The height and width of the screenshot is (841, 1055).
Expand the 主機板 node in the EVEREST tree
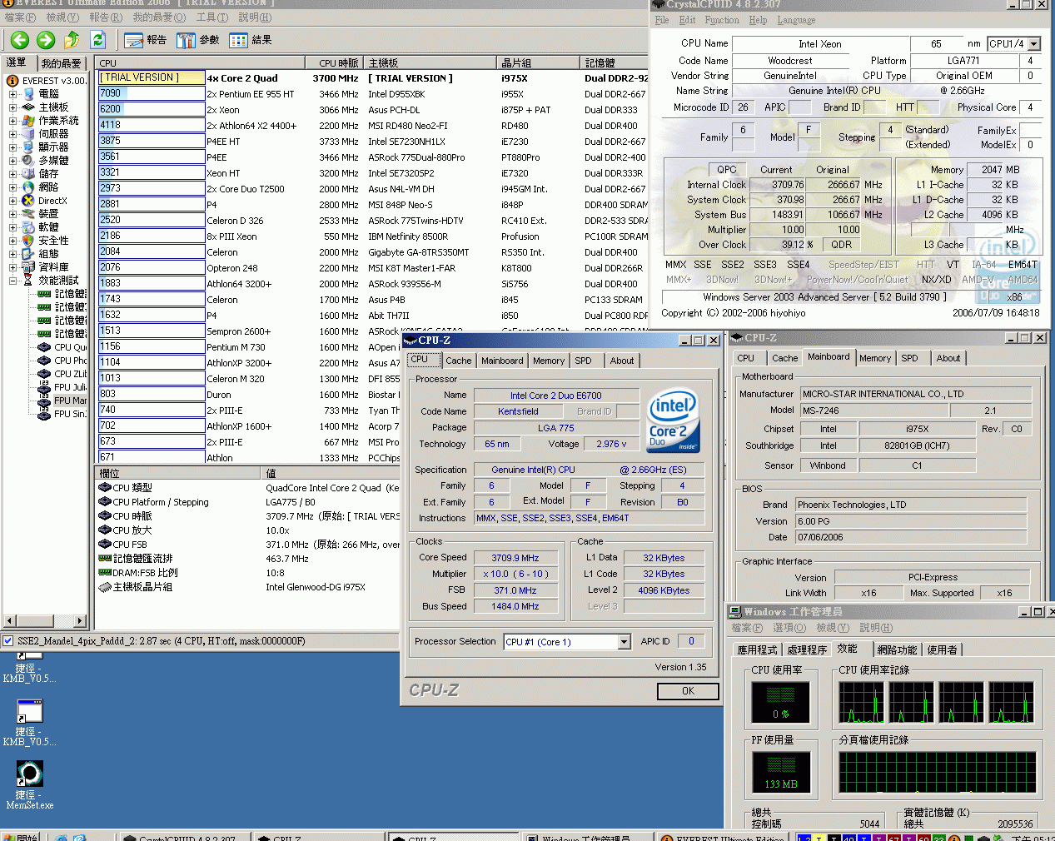tap(13, 107)
